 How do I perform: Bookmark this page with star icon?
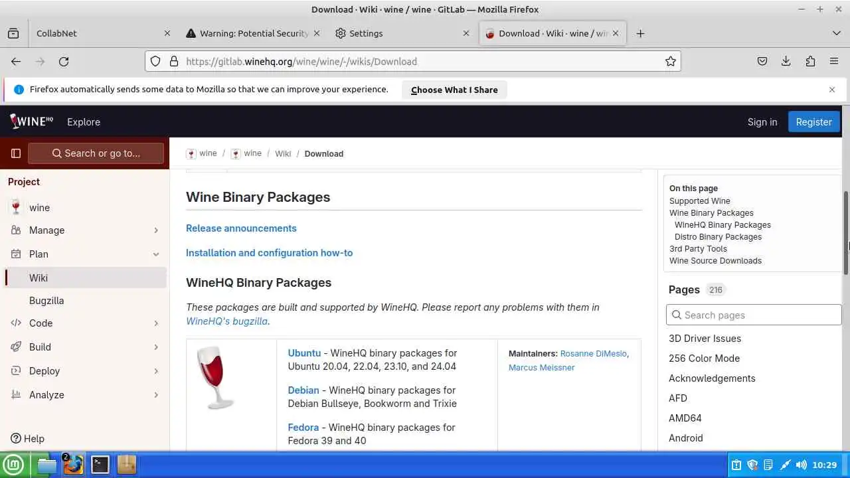[x=671, y=61]
